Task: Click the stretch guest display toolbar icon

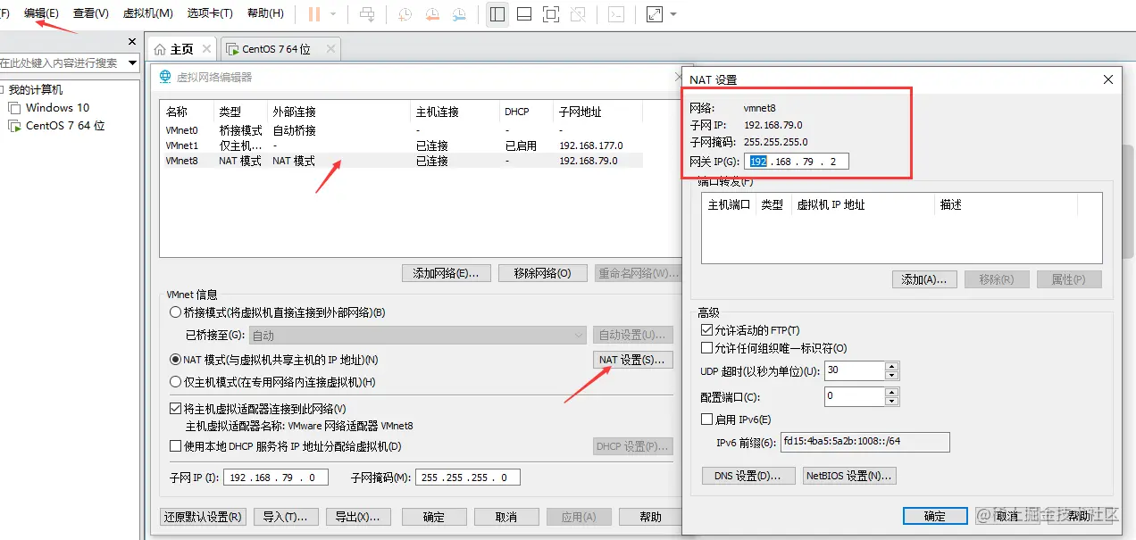Action: pos(655,14)
